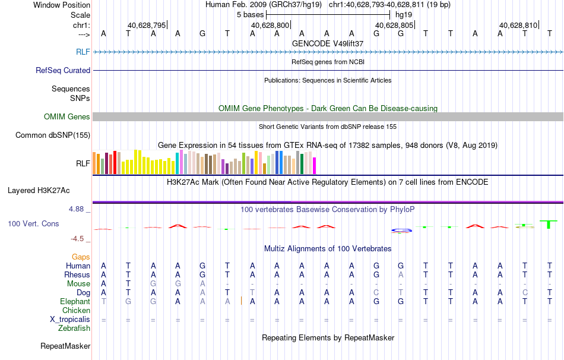Click the 40,628,800 position tick label
This screenshot has height=360, width=564.
270,25
